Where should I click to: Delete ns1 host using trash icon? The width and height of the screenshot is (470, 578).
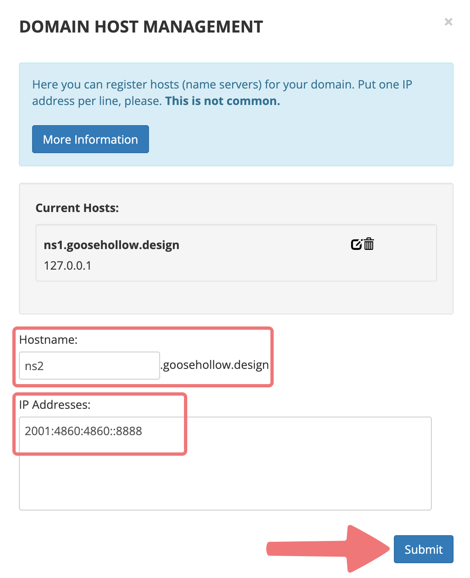click(369, 244)
